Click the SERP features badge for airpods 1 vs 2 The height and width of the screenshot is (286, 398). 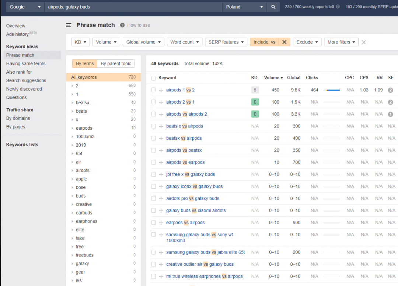(x=390, y=90)
